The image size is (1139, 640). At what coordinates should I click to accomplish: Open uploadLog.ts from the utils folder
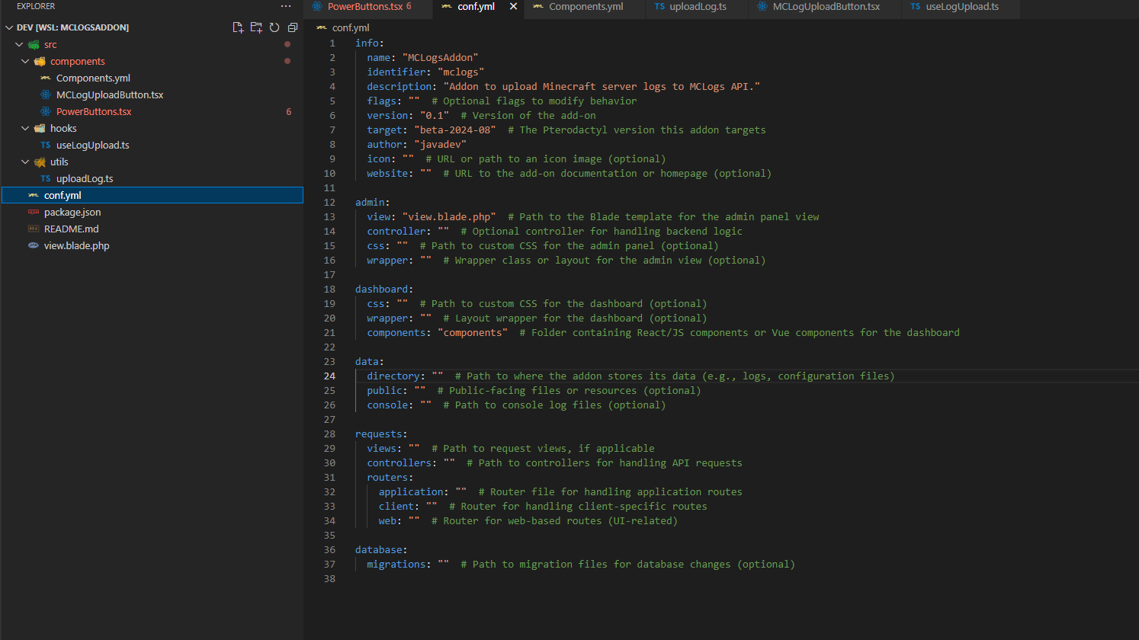(x=85, y=178)
